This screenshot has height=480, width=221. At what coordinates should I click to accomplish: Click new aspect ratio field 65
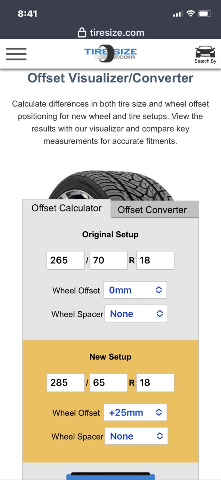109,382
